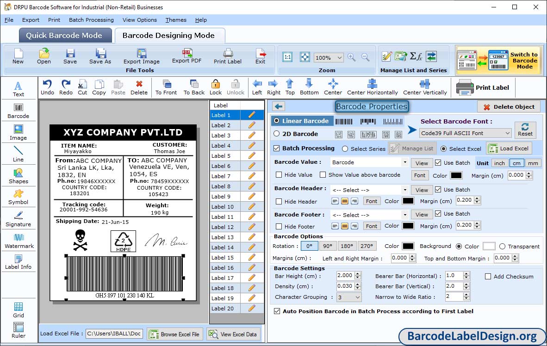
Task: Choose the Line drawing tool
Action: point(18,154)
